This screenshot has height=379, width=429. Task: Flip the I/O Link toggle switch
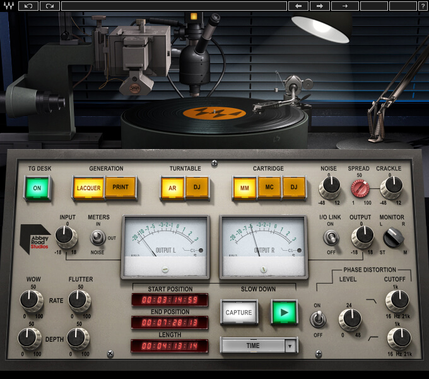click(x=329, y=237)
